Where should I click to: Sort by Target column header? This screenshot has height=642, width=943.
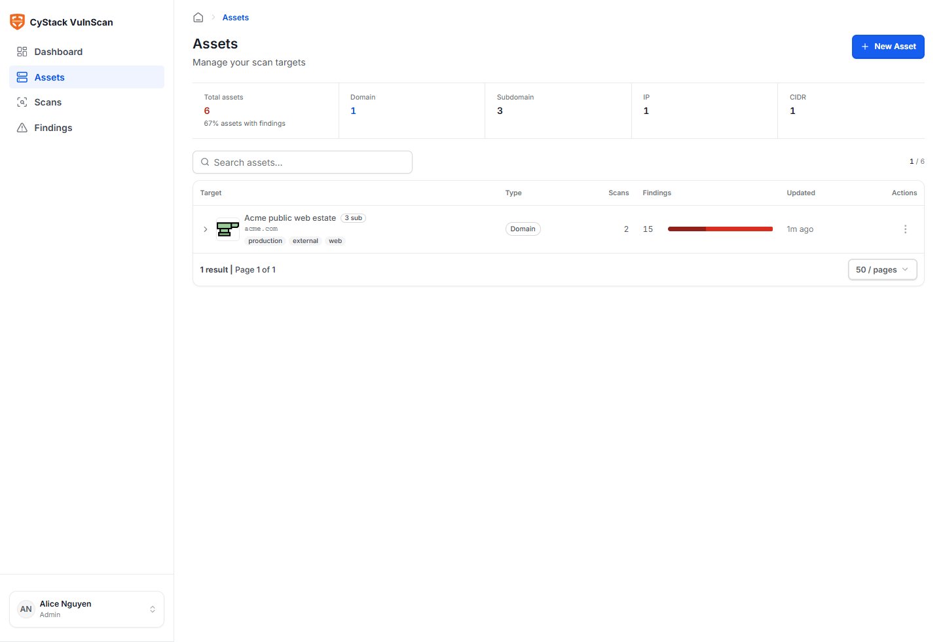click(x=211, y=193)
